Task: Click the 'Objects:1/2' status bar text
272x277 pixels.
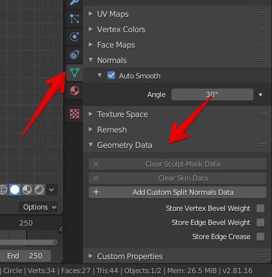Action: click(143, 271)
